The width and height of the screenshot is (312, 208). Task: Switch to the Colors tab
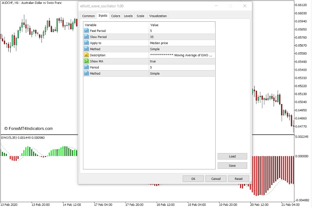pyautogui.click(x=116, y=16)
